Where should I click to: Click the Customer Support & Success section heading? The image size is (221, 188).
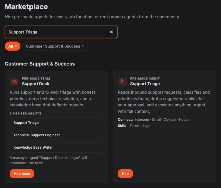40,64
